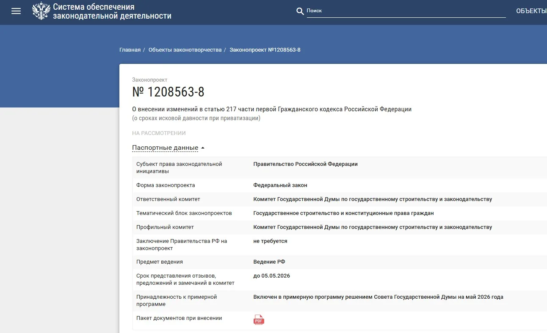Click Срок представления отзывов label

click(185, 279)
